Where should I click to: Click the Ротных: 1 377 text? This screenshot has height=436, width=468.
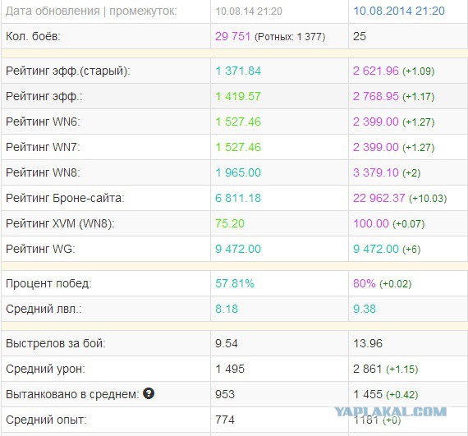[290, 37]
